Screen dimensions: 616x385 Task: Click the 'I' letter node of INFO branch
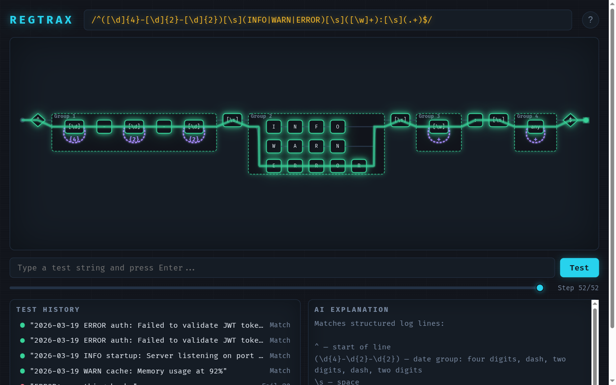(x=273, y=126)
